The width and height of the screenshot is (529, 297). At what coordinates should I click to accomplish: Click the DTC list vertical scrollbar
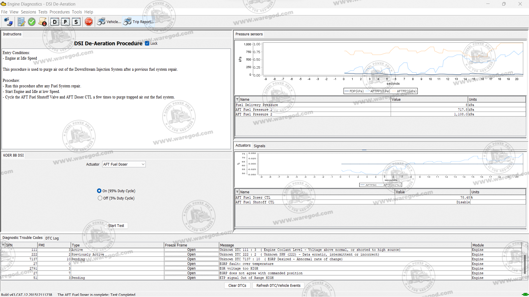525,264
